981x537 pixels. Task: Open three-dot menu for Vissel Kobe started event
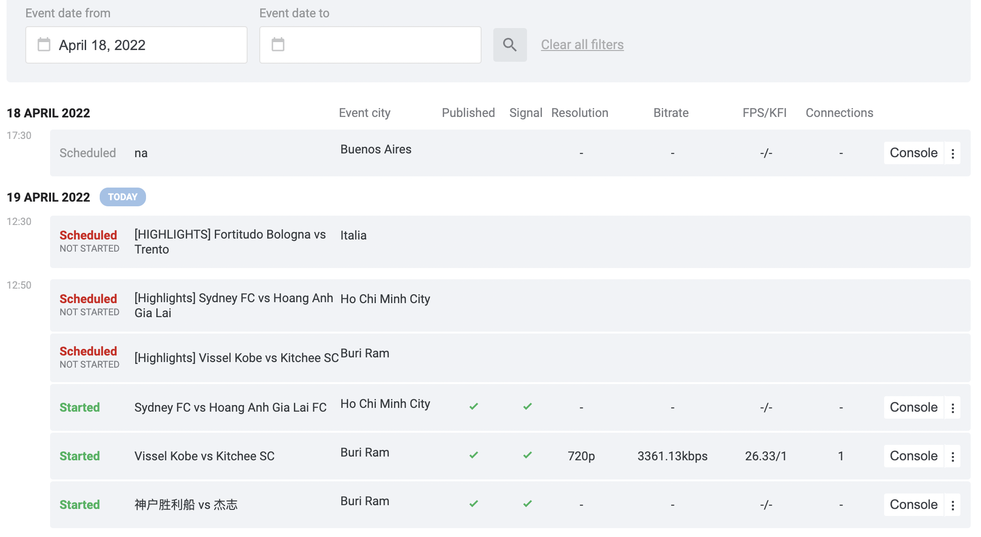tap(952, 457)
